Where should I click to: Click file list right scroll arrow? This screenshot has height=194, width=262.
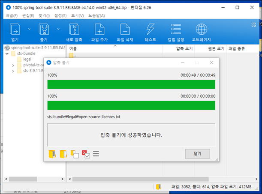coord(256,179)
